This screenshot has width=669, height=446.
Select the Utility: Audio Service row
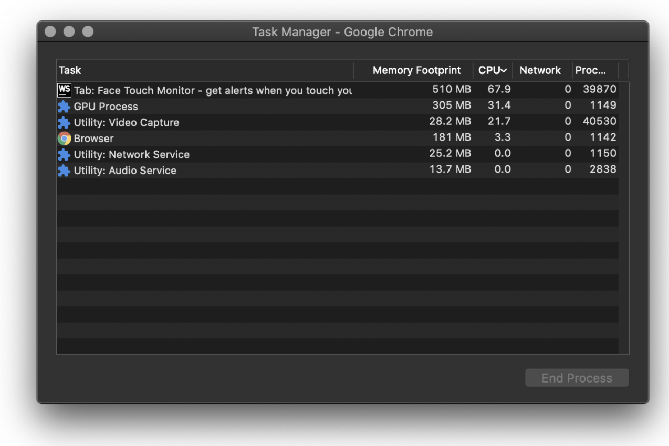pos(338,171)
